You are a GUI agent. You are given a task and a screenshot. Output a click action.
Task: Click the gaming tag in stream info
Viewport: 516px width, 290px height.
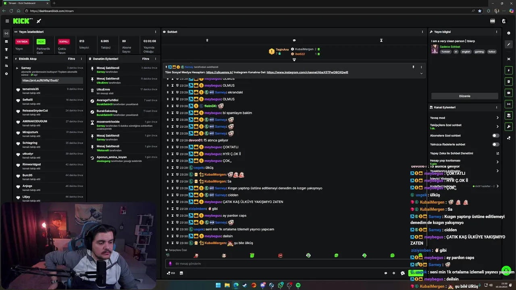[x=479, y=52]
